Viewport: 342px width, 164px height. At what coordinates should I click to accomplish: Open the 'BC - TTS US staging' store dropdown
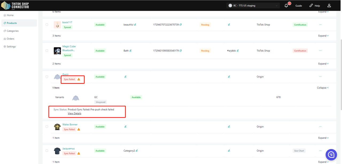253,6
